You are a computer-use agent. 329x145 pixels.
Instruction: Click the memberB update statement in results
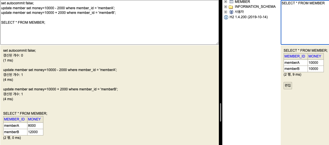click(61, 89)
